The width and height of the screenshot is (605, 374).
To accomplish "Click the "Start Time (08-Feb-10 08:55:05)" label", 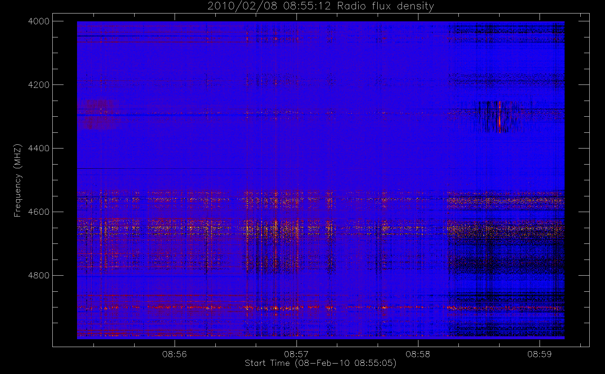I will tap(320, 363).
